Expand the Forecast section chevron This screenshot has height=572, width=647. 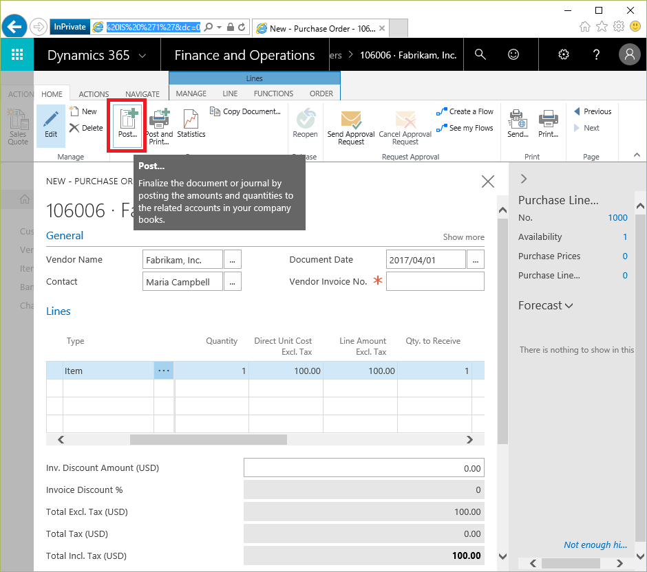coord(569,306)
